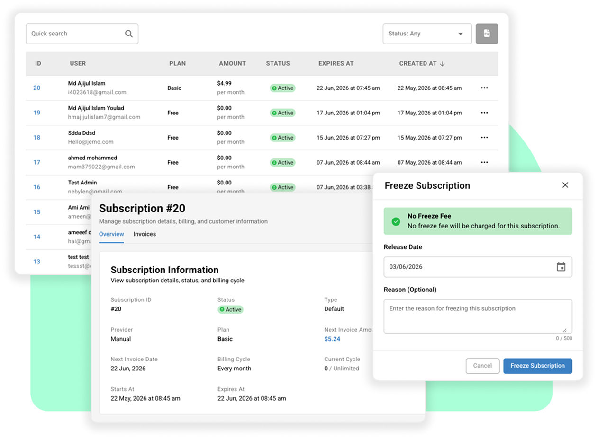Open subscription ID 16 link
598x439 pixels.
coord(36,187)
